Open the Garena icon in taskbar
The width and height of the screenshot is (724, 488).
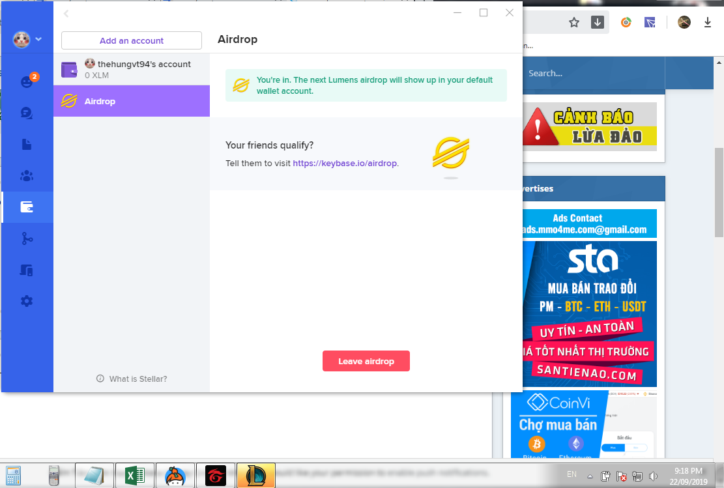pyautogui.click(x=216, y=476)
